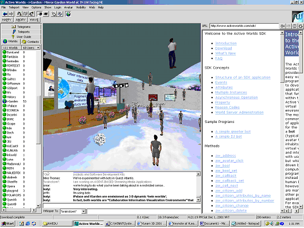
Task: Trigger the ANGRY avatar gesture
Action: 21,20
